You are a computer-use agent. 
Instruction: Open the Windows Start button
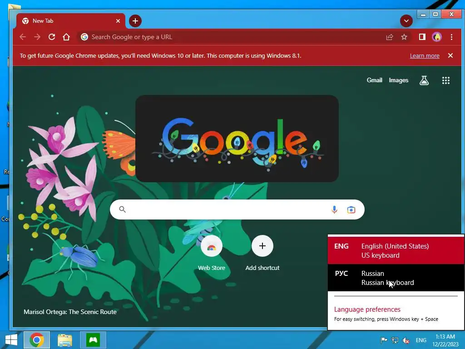11,340
